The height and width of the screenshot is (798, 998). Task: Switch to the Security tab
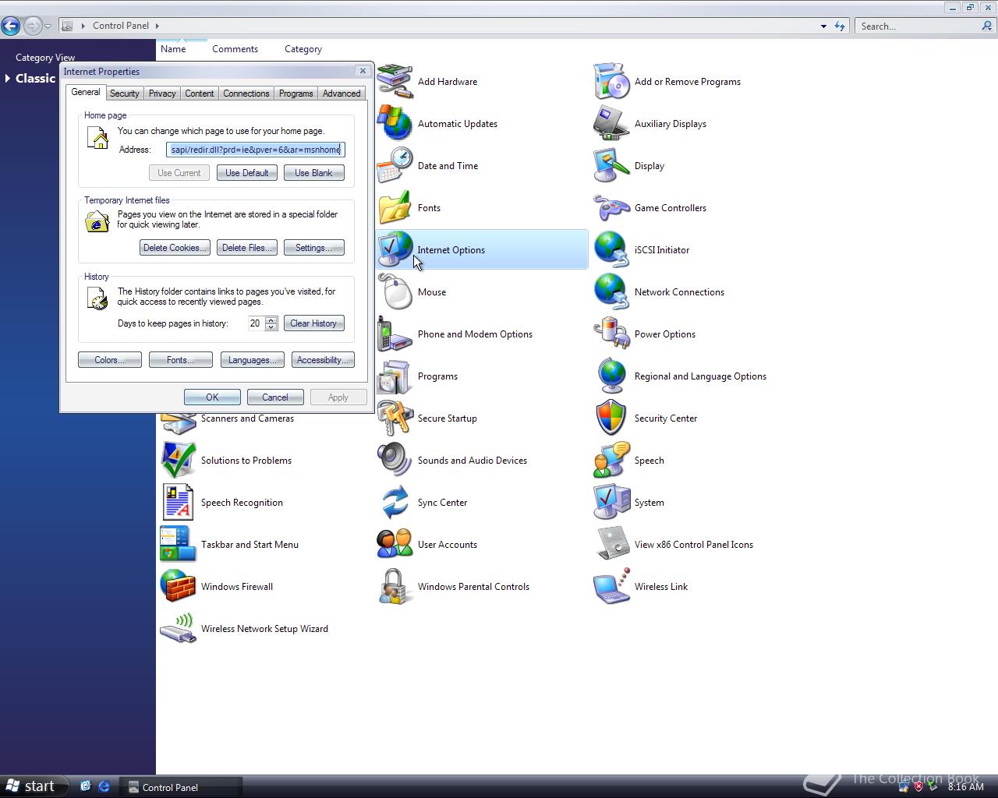[x=124, y=94]
